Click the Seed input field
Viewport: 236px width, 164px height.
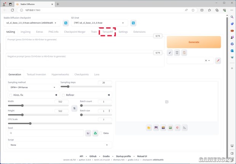pyautogui.click(x=46, y=133)
